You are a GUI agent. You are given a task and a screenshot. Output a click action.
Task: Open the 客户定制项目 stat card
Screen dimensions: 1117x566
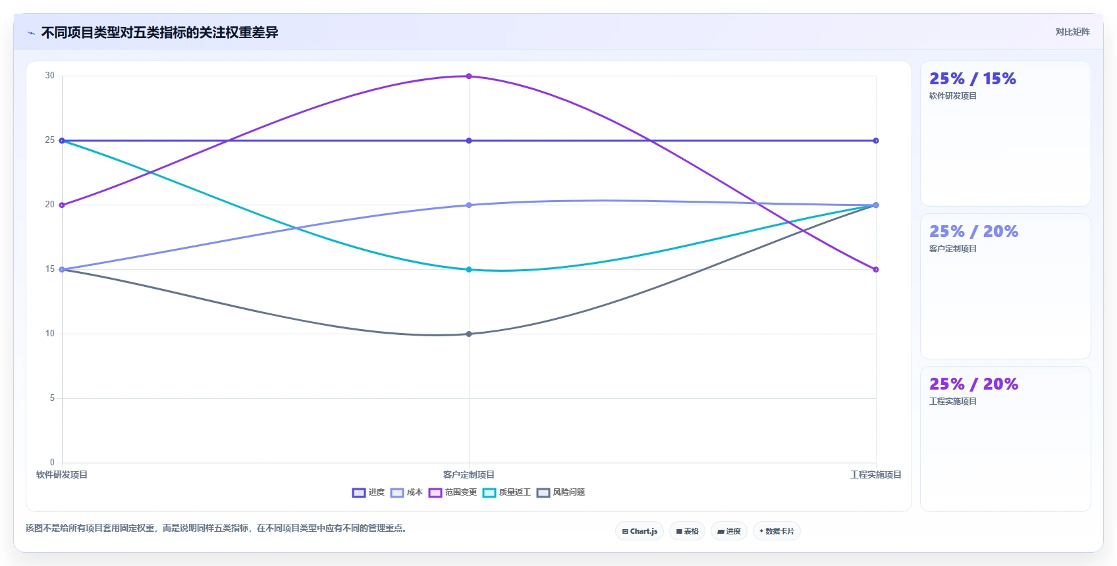point(1005,286)
